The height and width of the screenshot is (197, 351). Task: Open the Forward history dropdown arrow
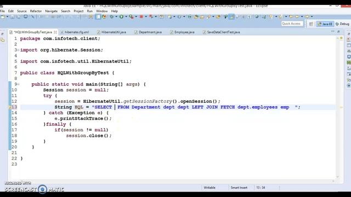[x=312, y=16]
